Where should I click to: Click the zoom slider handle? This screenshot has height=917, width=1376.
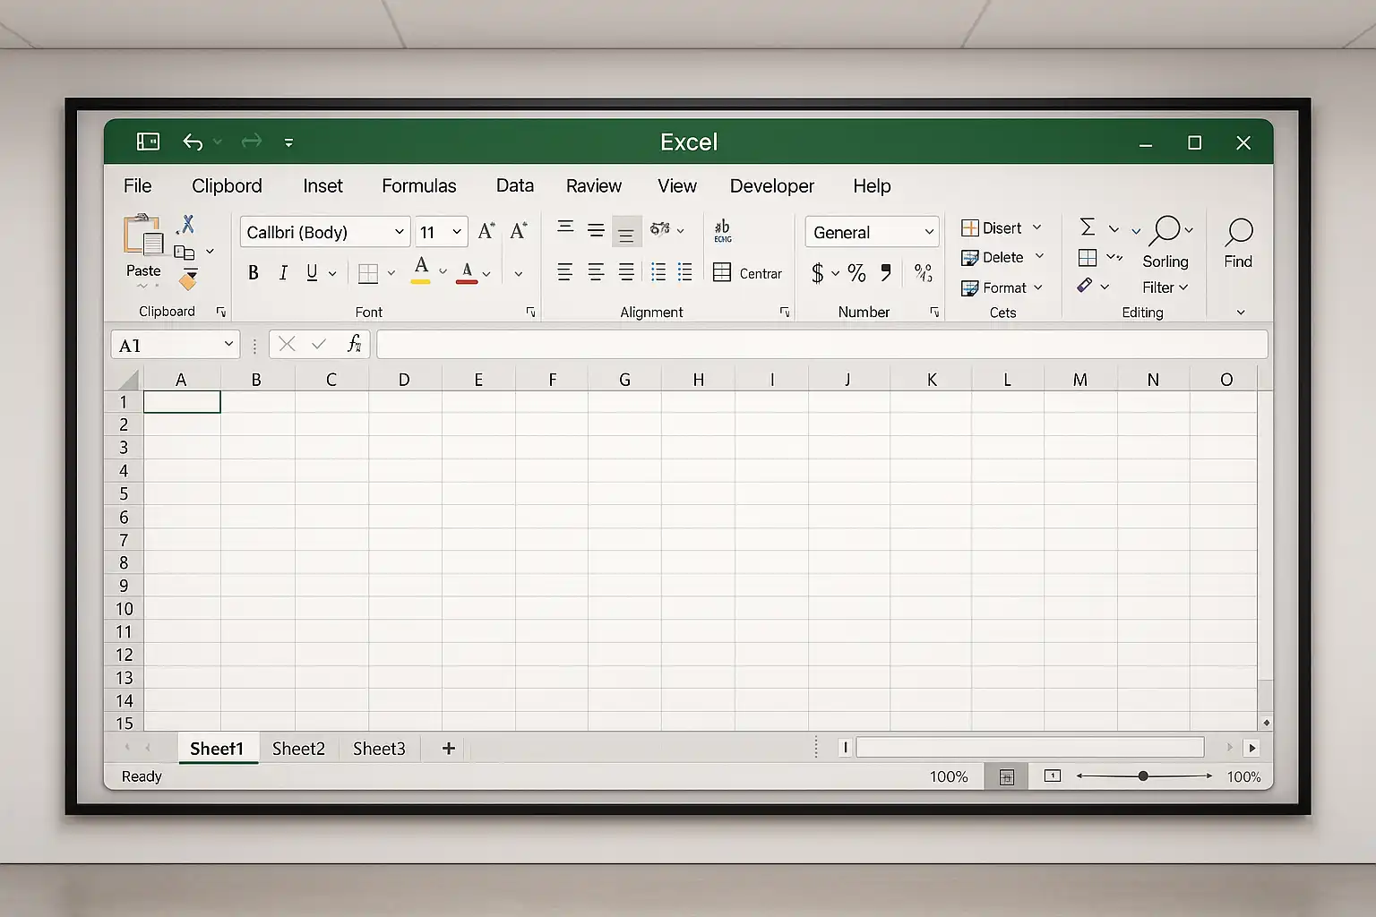1143,776
